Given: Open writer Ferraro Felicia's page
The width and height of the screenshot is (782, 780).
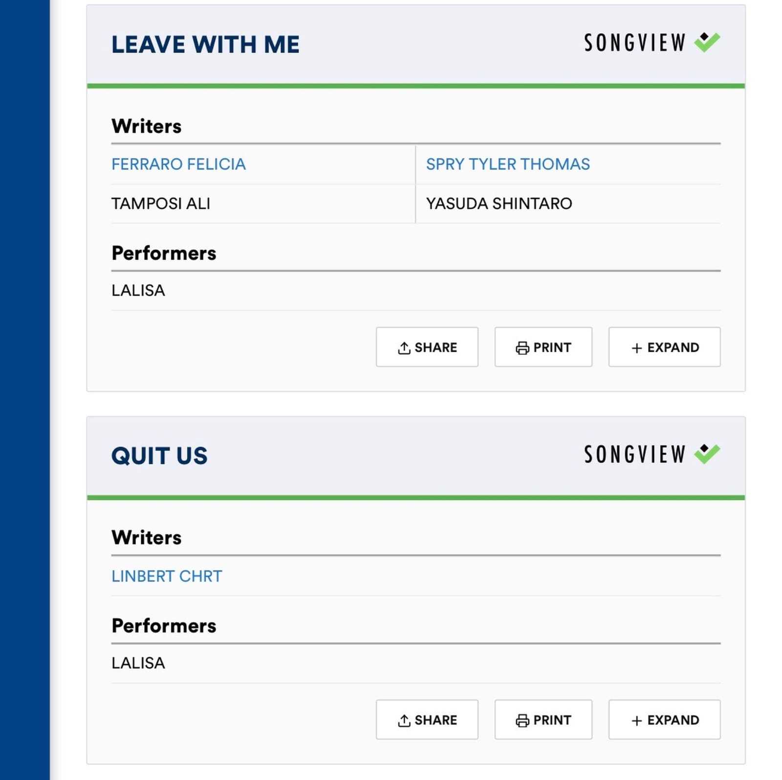Looking at the screenshot, I should (x=178, y=164).
